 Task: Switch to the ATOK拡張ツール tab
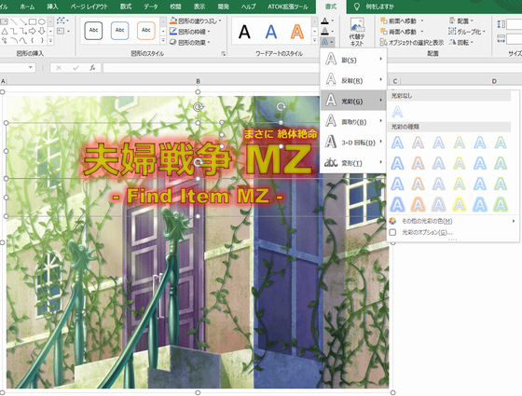tap(288, 7)
